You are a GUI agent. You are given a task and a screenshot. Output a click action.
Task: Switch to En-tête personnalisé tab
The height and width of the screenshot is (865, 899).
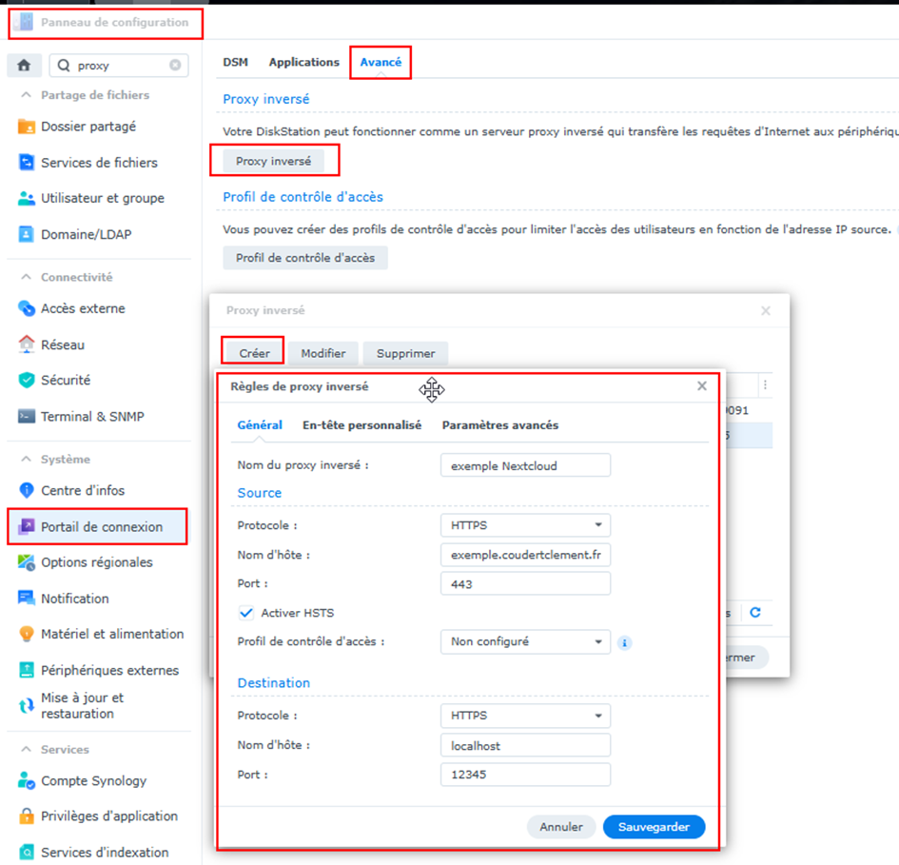362,425
